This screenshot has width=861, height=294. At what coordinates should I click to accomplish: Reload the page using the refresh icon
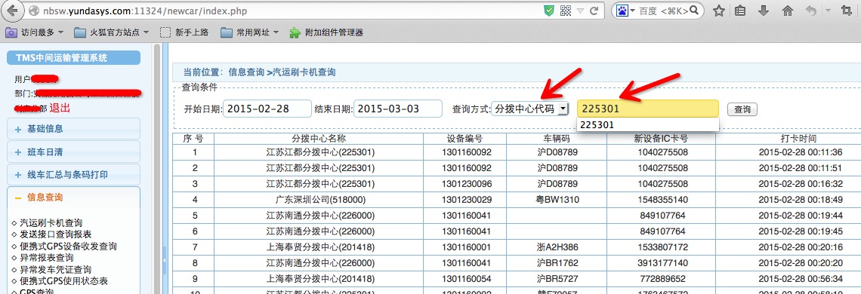[594, 11]
